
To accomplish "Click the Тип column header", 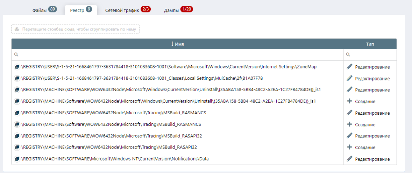I will [370, 44].
